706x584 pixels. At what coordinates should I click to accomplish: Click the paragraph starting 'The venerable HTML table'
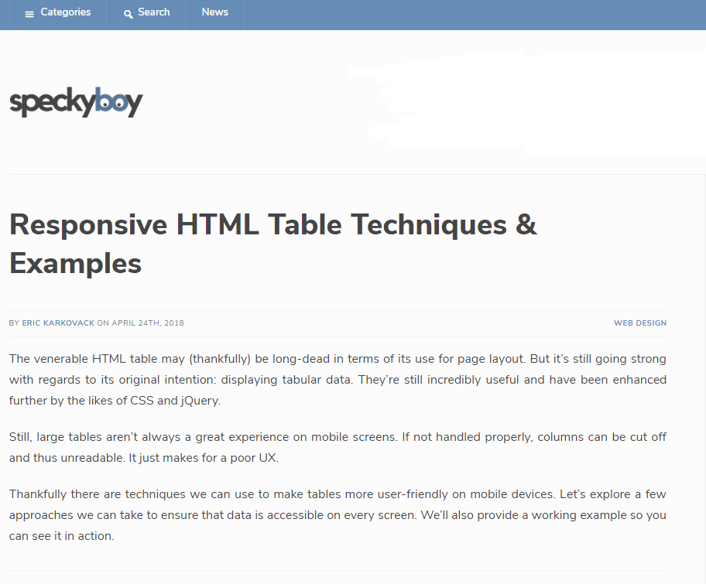click(338, 380)
